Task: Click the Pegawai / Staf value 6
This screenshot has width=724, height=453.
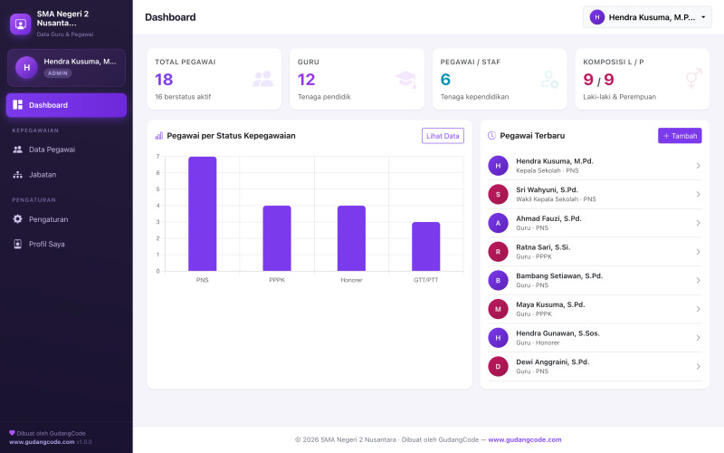Action: tap(445, 80)
